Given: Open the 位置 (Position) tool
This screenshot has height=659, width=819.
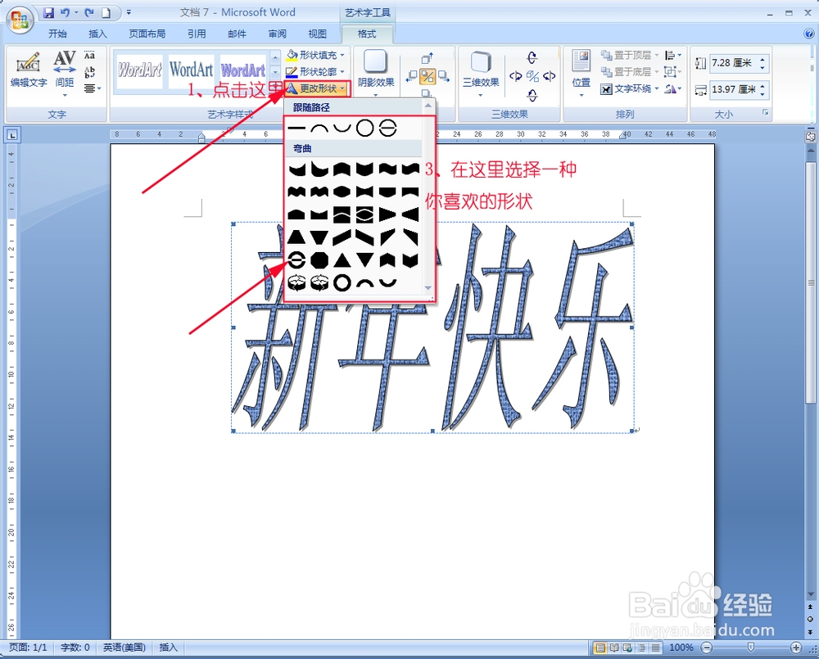Looking at the screenshot, I should click(581, 70).
